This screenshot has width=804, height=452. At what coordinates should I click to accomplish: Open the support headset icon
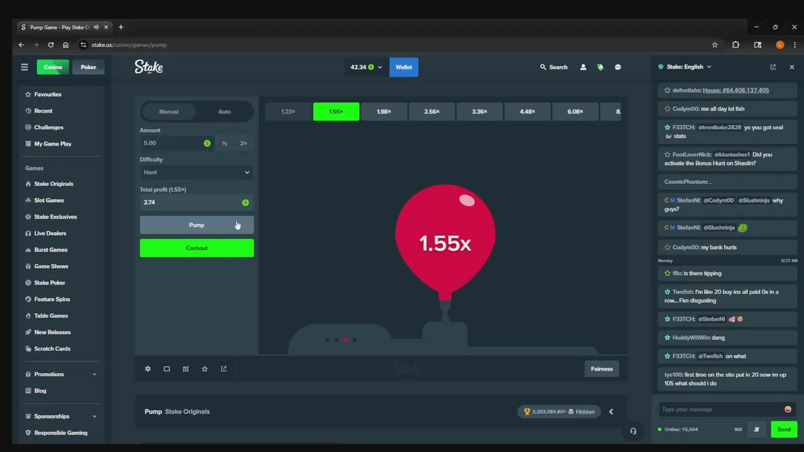click(633, 431)
